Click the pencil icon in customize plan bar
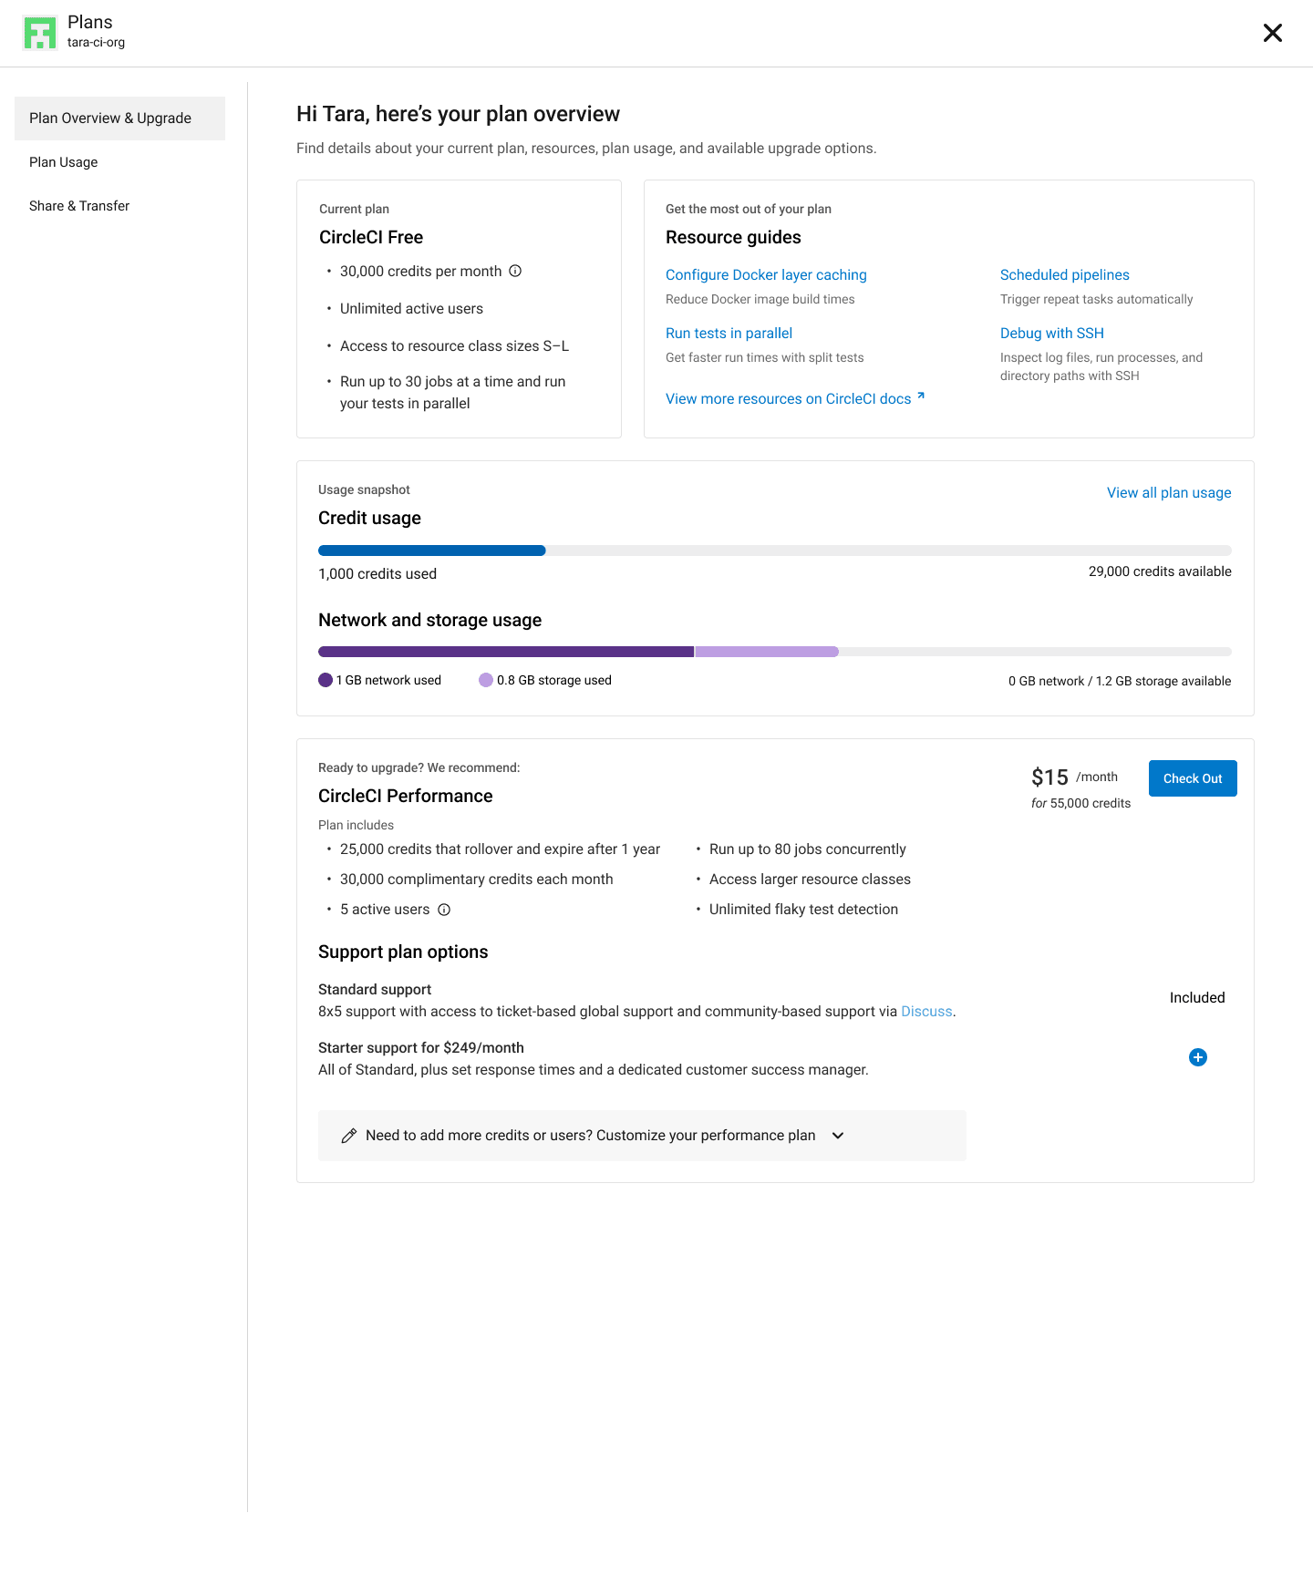Image resolution: width=1313 pixels, height=1585 pixels. [348, 1136]
